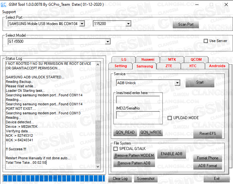Image resolution: width=233 pixels, height=184 pixels.
Task: Click the QCN_WRITE button
Action: pos(151,132)
